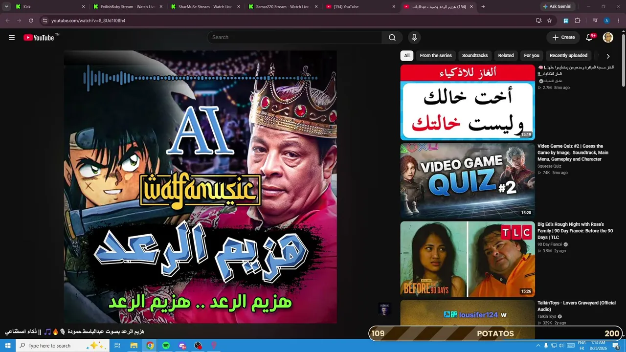The image size is (626, 352).
Task: Select the All filter chip
Action: pyautogui.click(x=406, y=55)
